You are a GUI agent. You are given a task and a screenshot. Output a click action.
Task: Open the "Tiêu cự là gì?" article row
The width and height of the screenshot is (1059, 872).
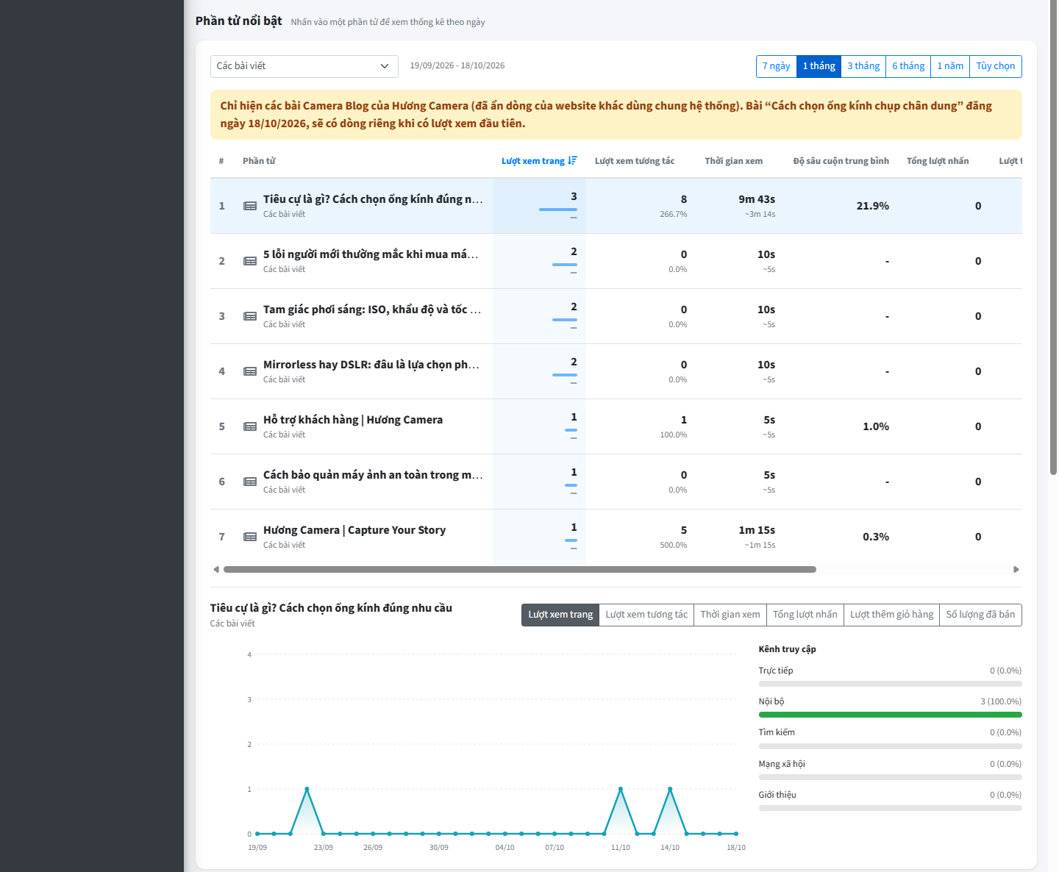(616, 206)
